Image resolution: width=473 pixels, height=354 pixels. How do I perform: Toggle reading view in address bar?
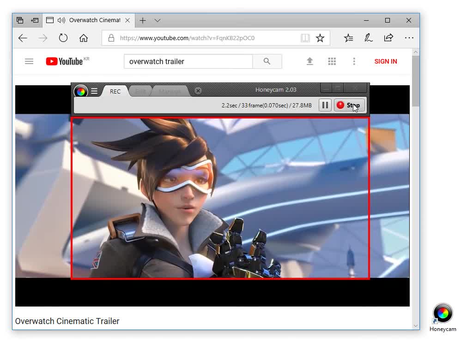pyautogui.click(x=305, y=38)
